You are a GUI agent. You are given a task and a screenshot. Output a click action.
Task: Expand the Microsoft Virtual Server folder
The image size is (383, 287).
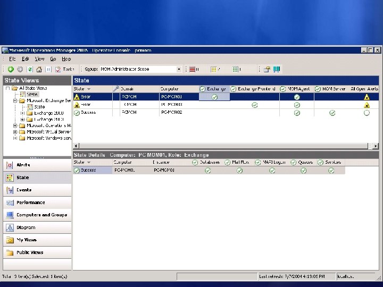tap(15, 132)
